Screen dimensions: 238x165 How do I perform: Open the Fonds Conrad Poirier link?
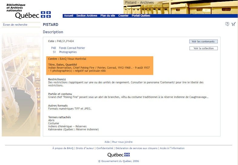[x=72, y=48]
